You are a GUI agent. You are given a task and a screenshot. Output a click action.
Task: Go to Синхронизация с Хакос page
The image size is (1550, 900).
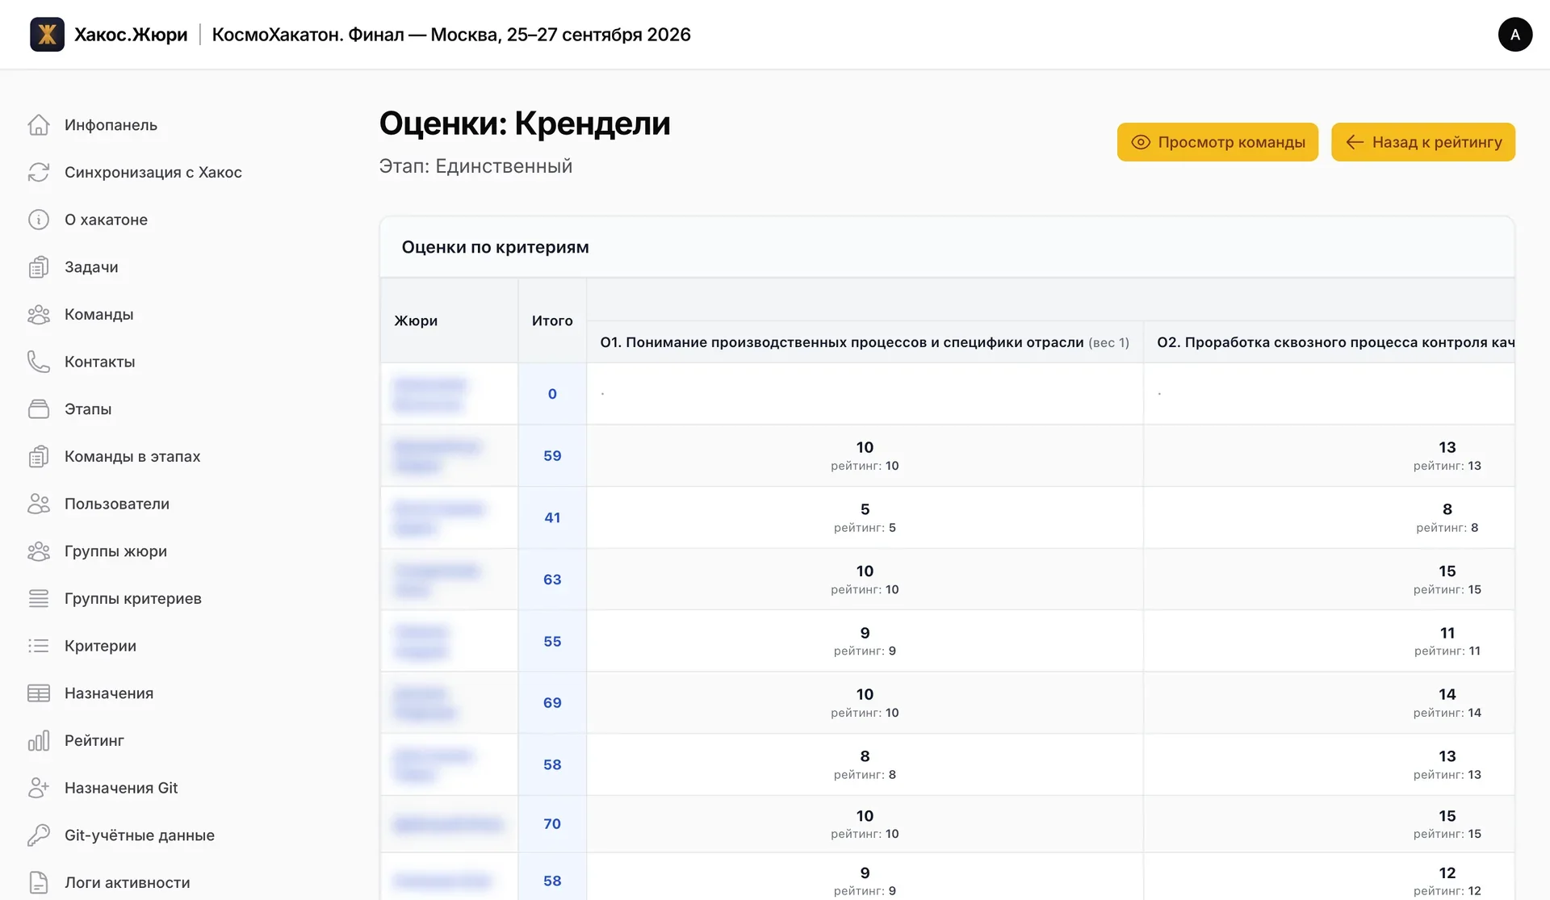[153, 172]
